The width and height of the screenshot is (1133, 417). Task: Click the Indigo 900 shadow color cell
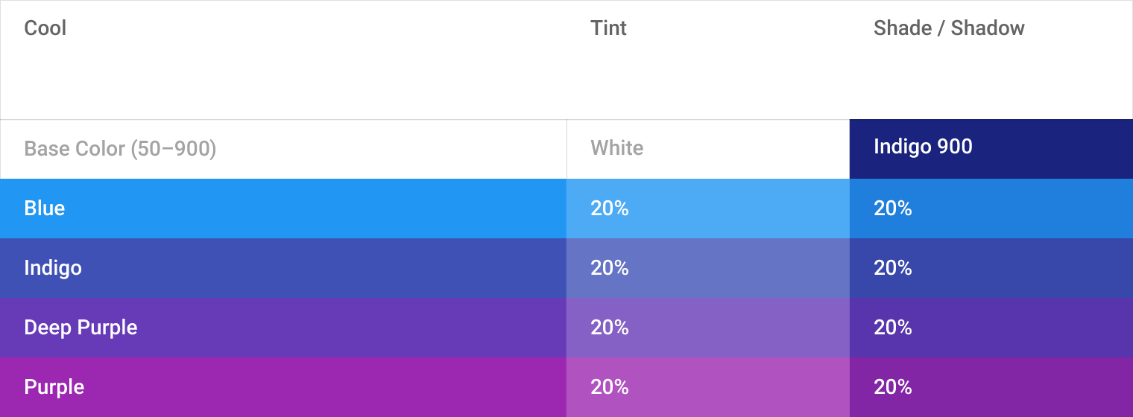click(991, 149)
